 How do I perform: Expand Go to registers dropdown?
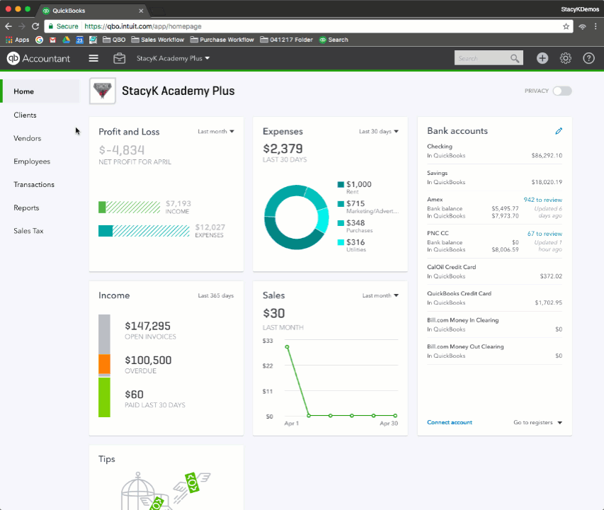(x=537, y=423)
